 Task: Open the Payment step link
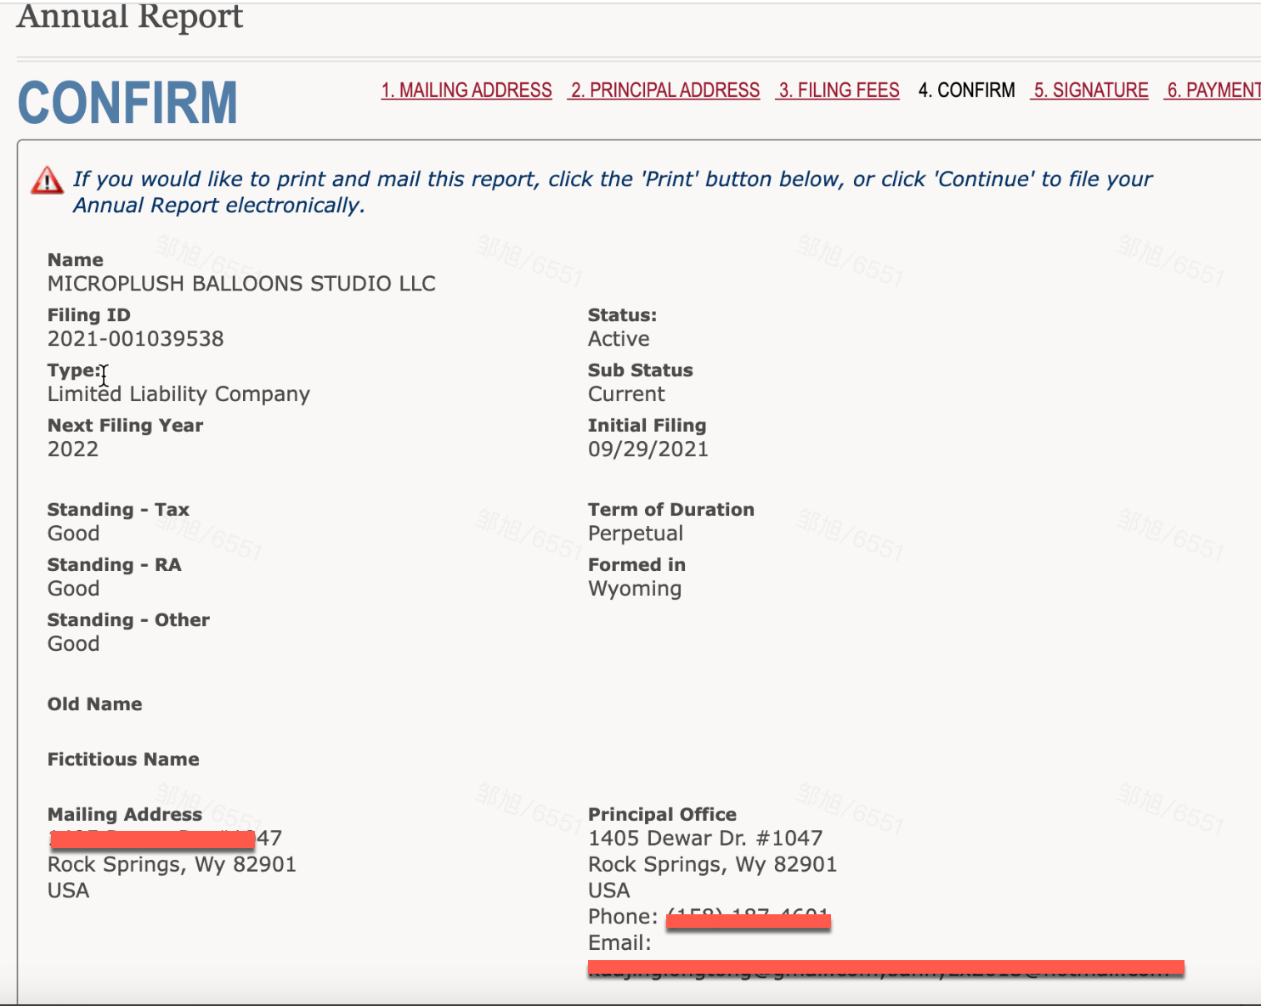coord(1213,90)
